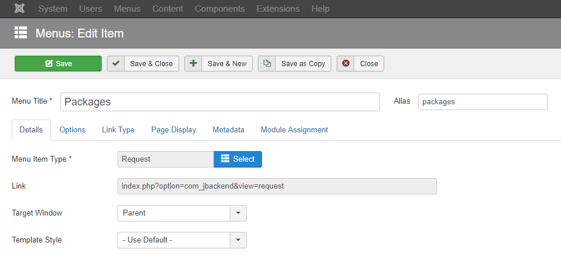Click the Menu Title field containing Packages
Screen dimensions: 561x263
coord(220,102)
